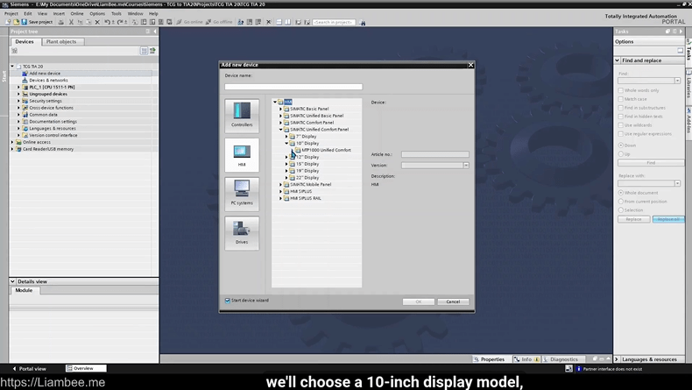The image size is (692, 390).
Task: Open Add new device in project tree
Action: click(x=44, y=74)
